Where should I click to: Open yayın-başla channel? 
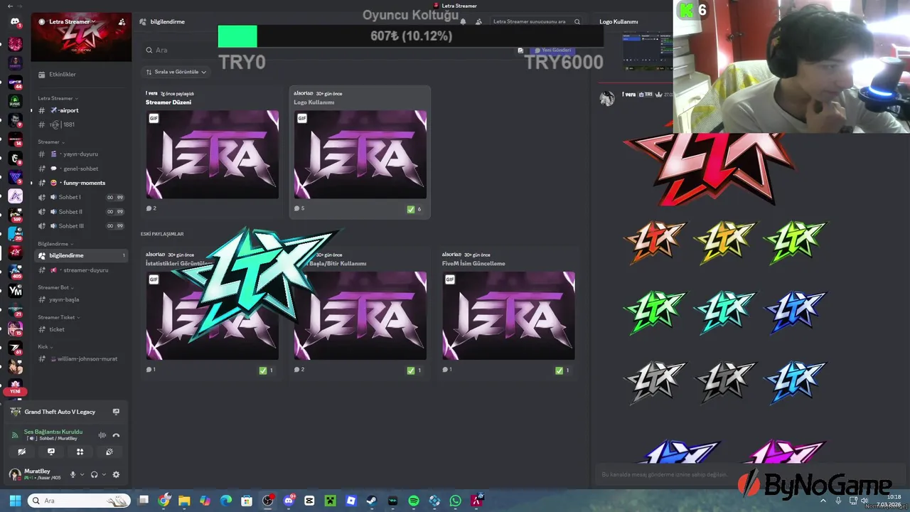tap(81, 299)
